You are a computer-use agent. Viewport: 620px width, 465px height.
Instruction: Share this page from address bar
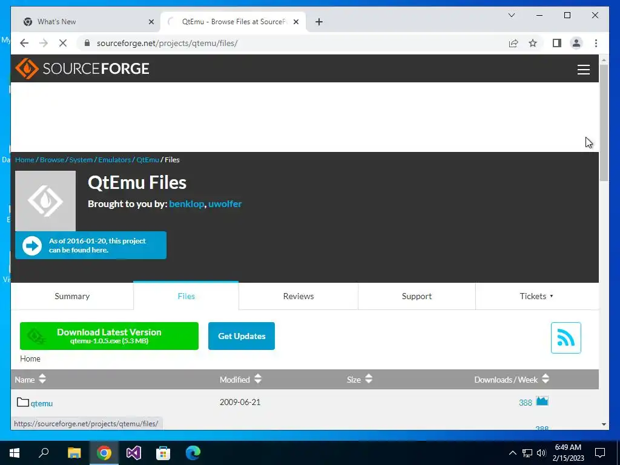pos(513,43)
